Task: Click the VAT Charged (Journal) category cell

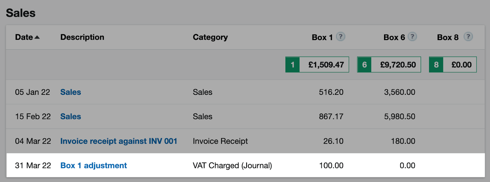Action: pyautogui.click(x=232, y=165)
